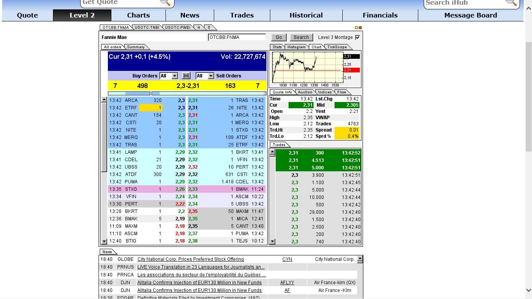
Task: Click the green circle button above the montage
Action: point(356,28)
